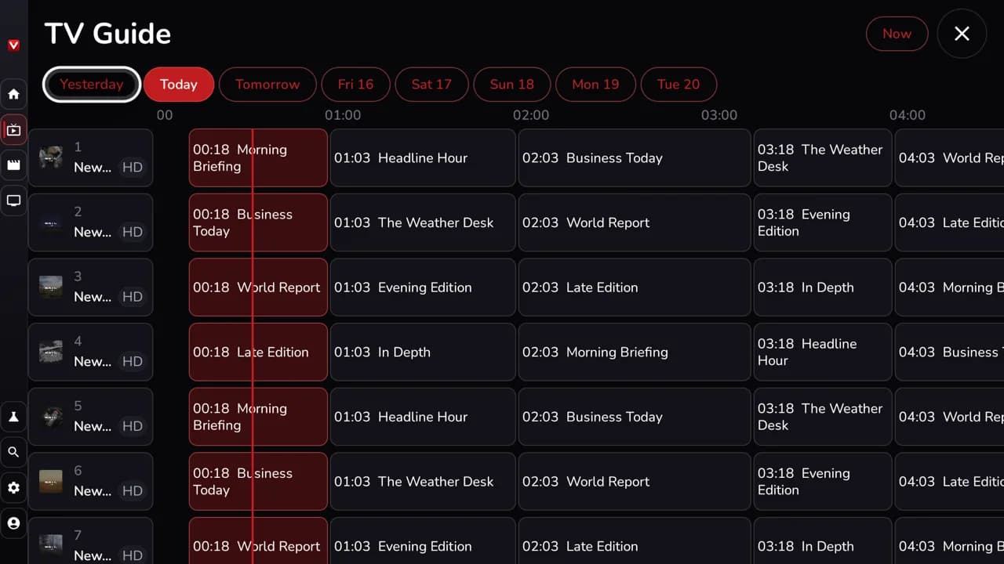Open 03:18 The Weather Desk, channel 1
The height and width of the screenshot is (564, 1004).
click(823, 157)
